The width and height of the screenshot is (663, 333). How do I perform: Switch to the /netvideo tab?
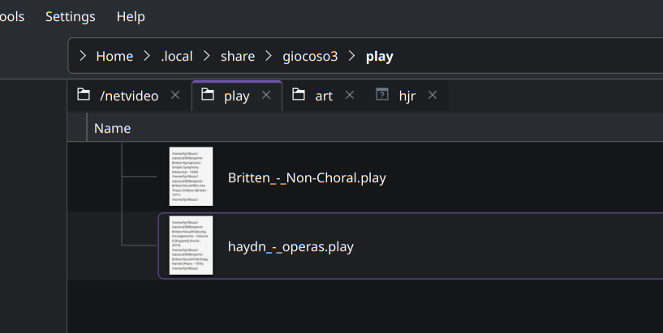coord(129,96)
